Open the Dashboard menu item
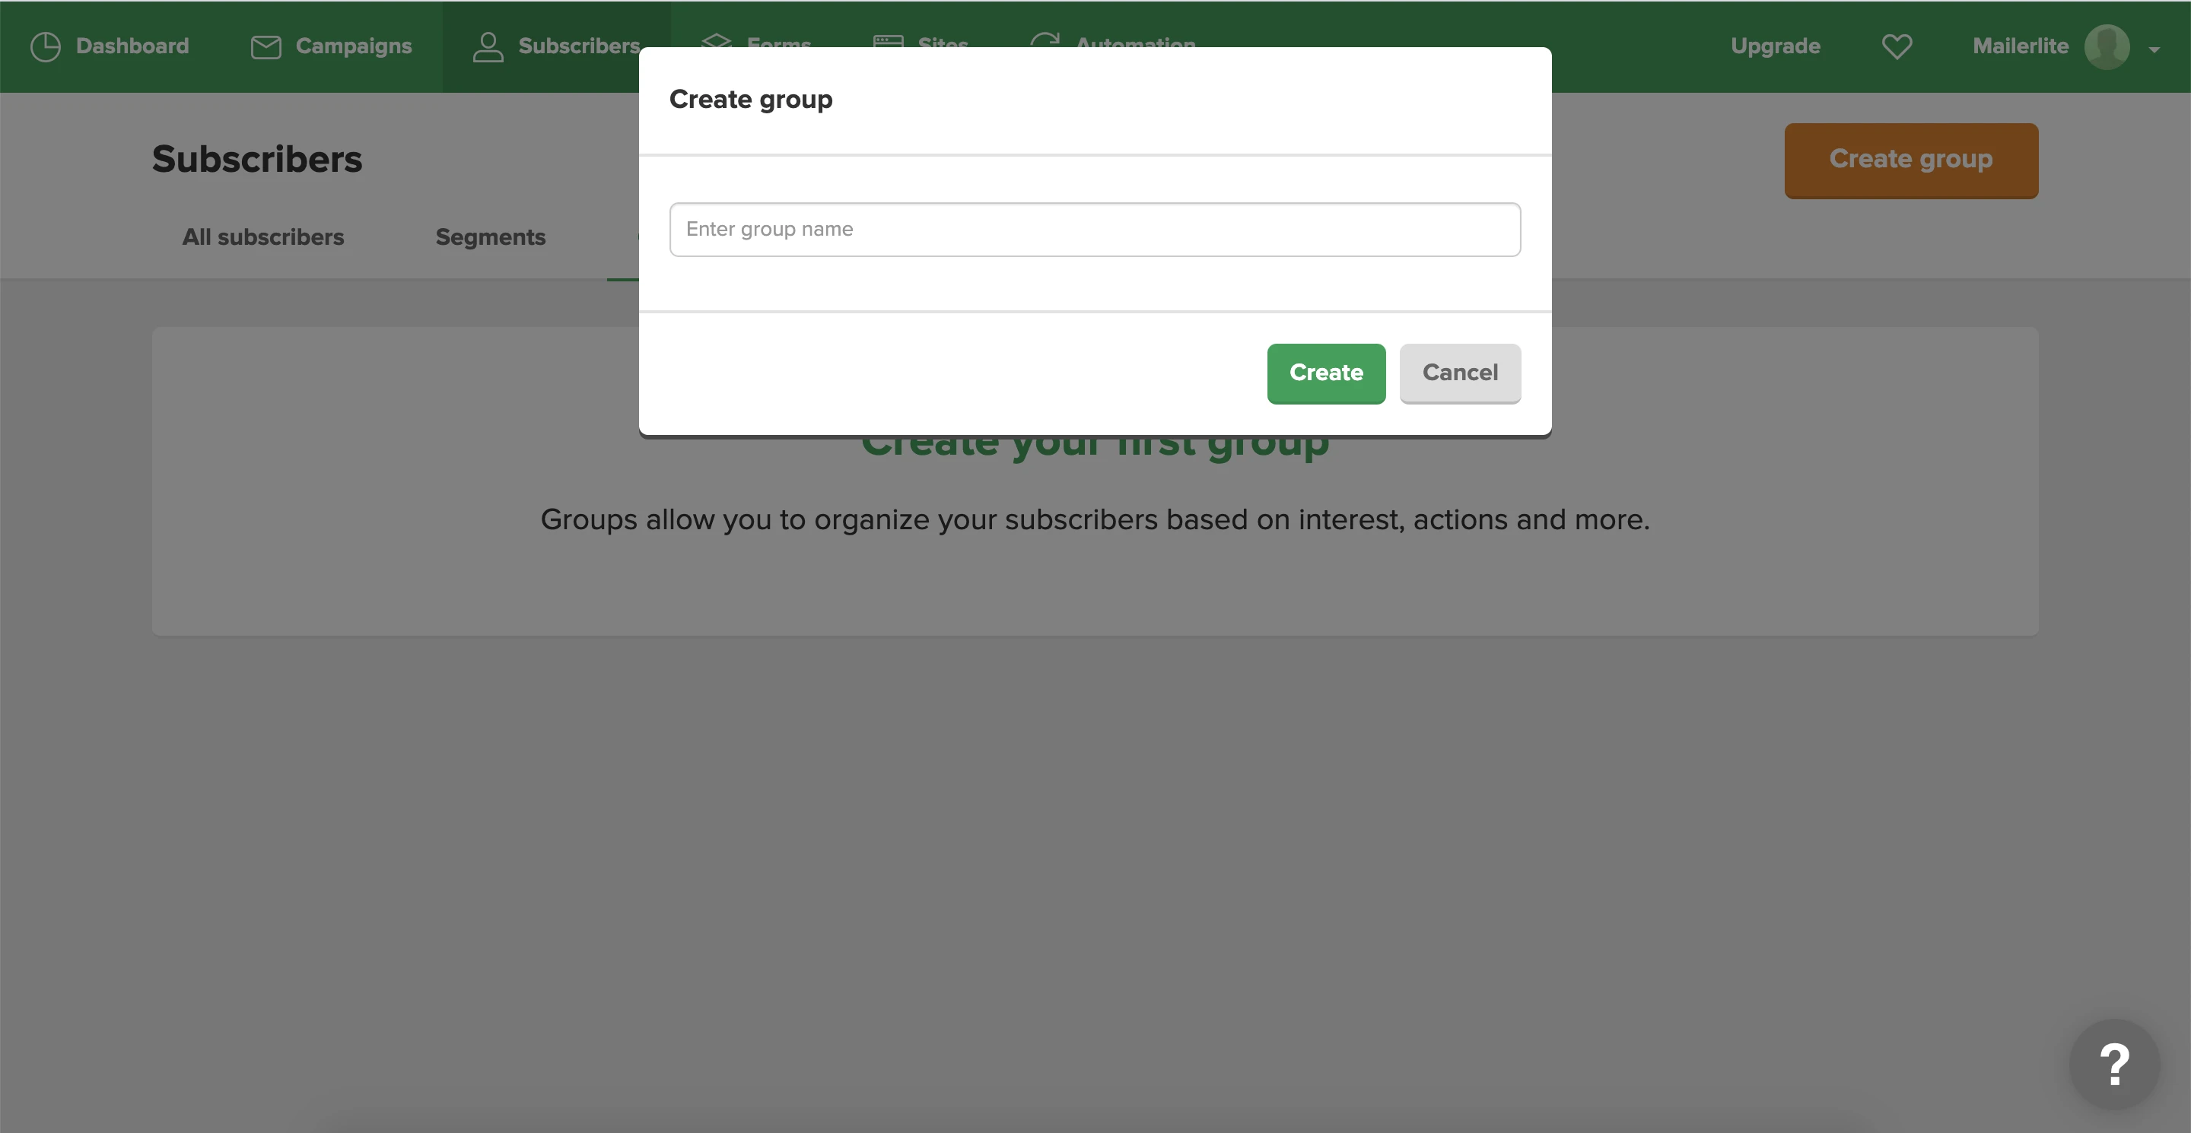Screen dimensions: 2191x1133 tap(132, 46)
